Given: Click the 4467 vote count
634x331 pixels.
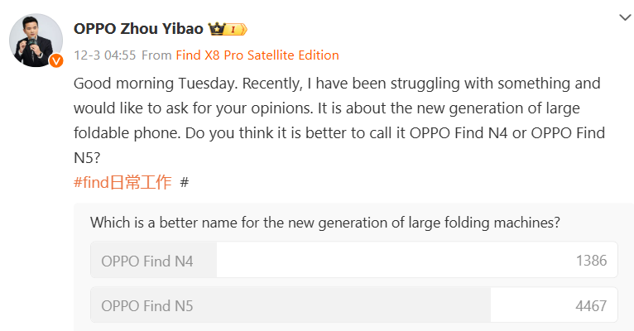Looking at the screenshot, I should coord(591,306).
